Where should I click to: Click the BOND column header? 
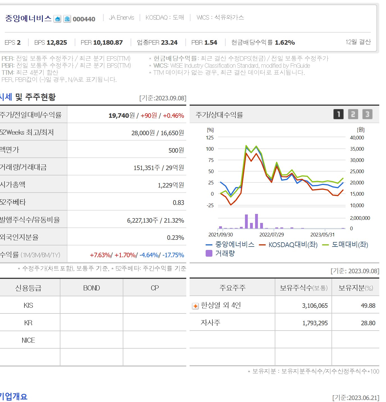92,288
